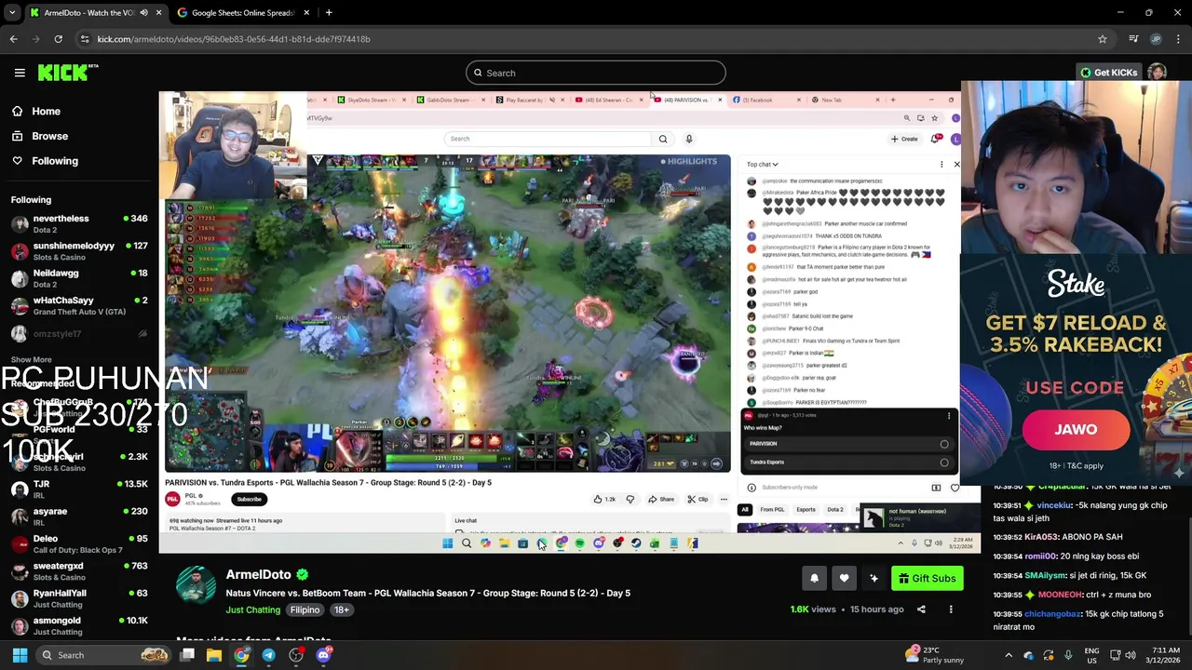Open wHatChaSayy channel in Following list
This screenshot has width=1192, height=670.
tap(79, 305)
